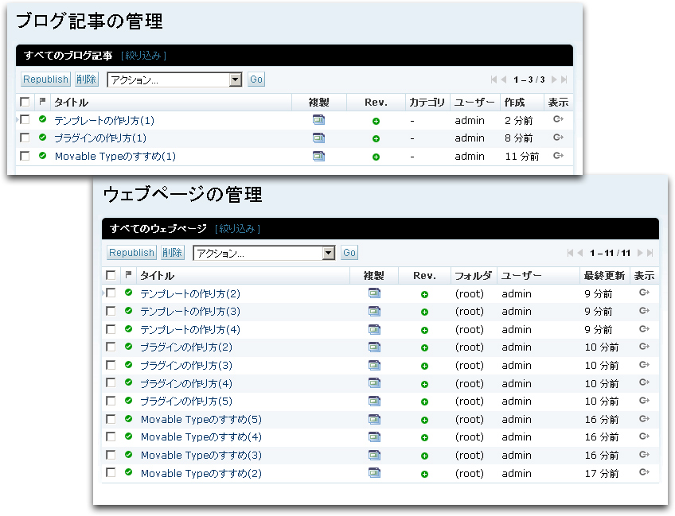The width and height of the screenshot is (675, 516).
Task: Go to last page in web pages pager
Action: point(650,253)
